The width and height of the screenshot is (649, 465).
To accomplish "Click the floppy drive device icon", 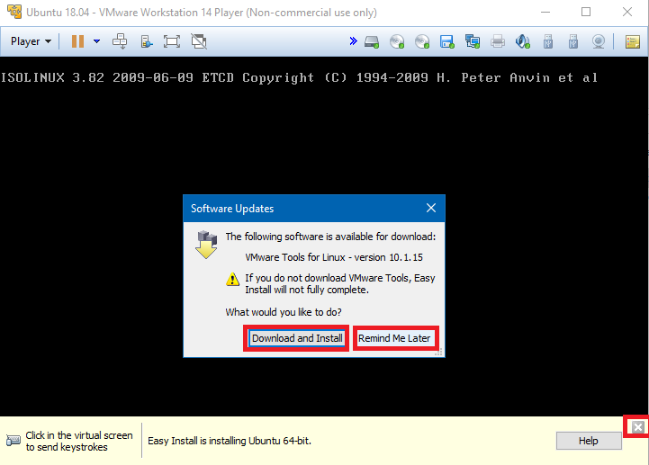I will [x=447, y=41].
